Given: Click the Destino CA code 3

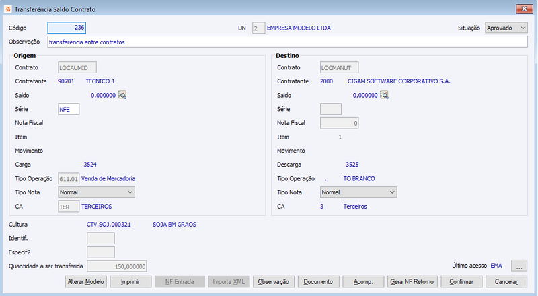Looking at the screenshot, I should [x=322, y=207].
